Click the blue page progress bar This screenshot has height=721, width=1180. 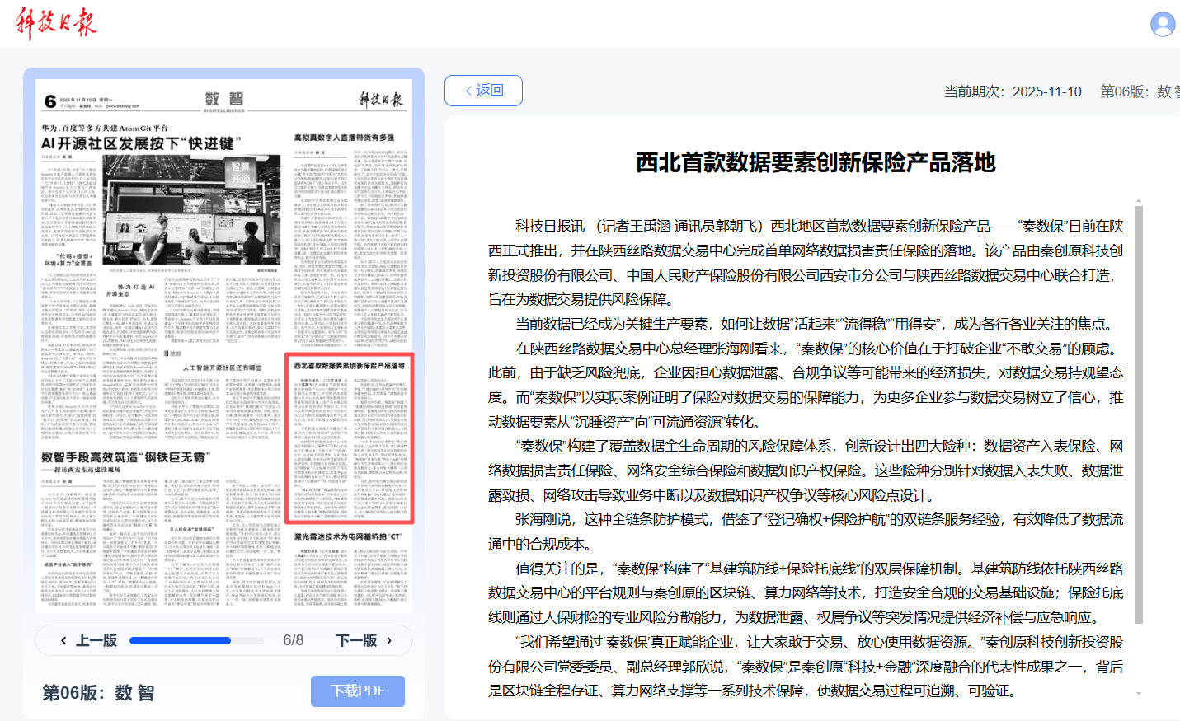coord(180,640)
